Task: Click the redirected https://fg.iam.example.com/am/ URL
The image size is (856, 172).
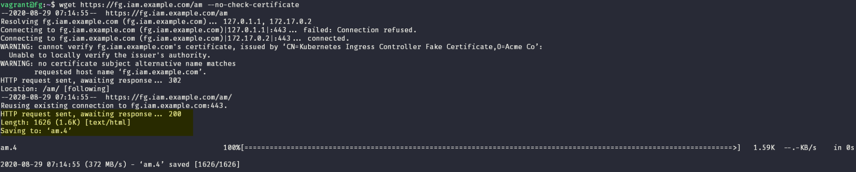Action: 169,97
